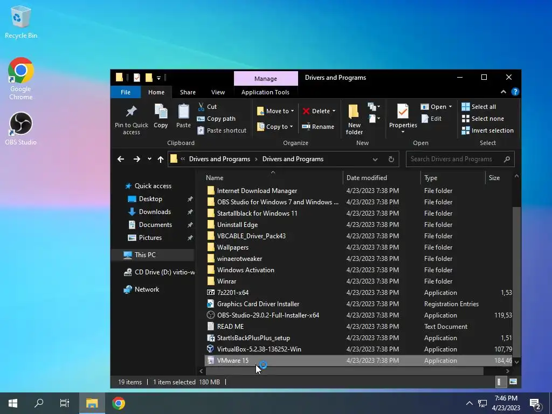The height and width of the screenshot is (414, 552).
Task: Expand the Delete dropdown arrow
Action: click(334, 111)
